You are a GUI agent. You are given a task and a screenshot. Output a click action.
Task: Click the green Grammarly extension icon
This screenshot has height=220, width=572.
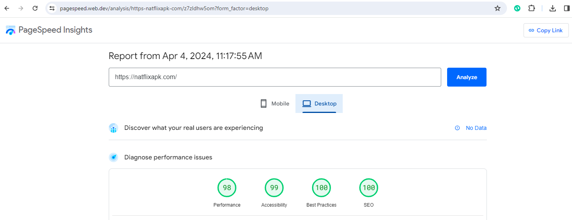[517, 8]
